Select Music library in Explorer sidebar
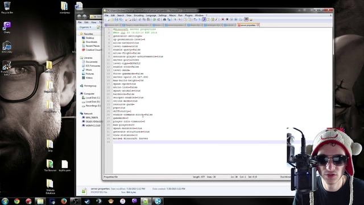Viewport: 364px width, 205px height. (89, 69)
